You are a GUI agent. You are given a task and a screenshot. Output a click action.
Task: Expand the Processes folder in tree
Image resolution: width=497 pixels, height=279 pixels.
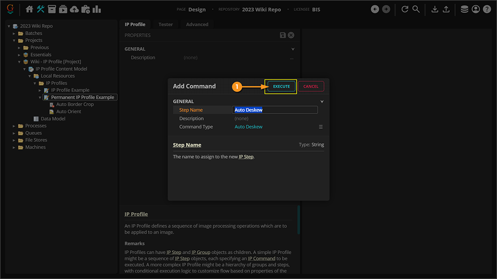pos(14,126)
